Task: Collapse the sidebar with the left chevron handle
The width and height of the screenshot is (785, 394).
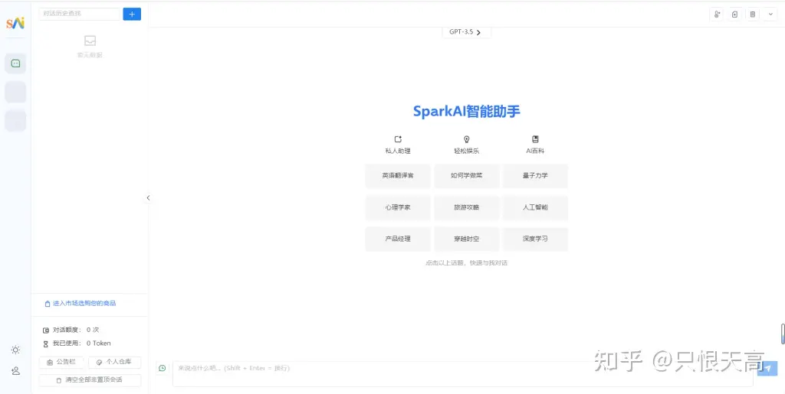Action: tap(148, 197)
